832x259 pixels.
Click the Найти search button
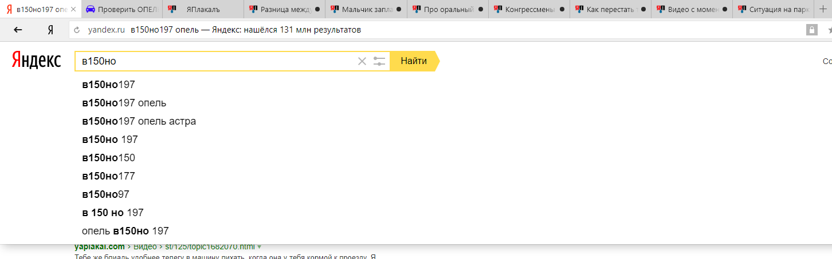pos(414,61)
